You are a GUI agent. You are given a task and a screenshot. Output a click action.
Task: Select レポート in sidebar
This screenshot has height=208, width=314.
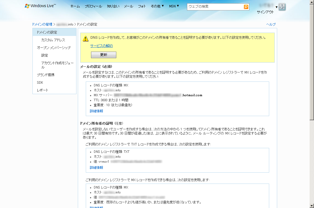coord(42,90)
